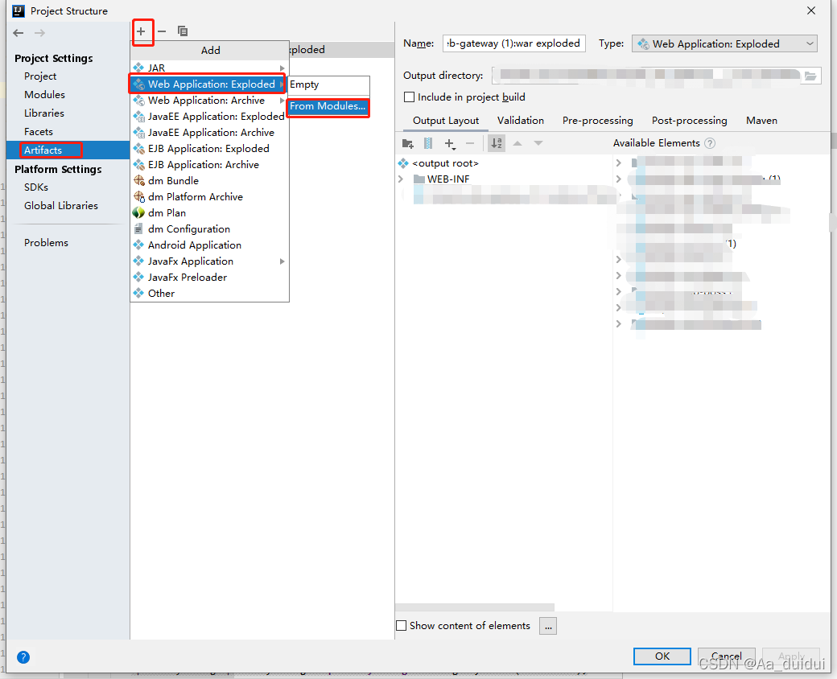Select Web Application: Exploded menu item

[x=207, y=84]
